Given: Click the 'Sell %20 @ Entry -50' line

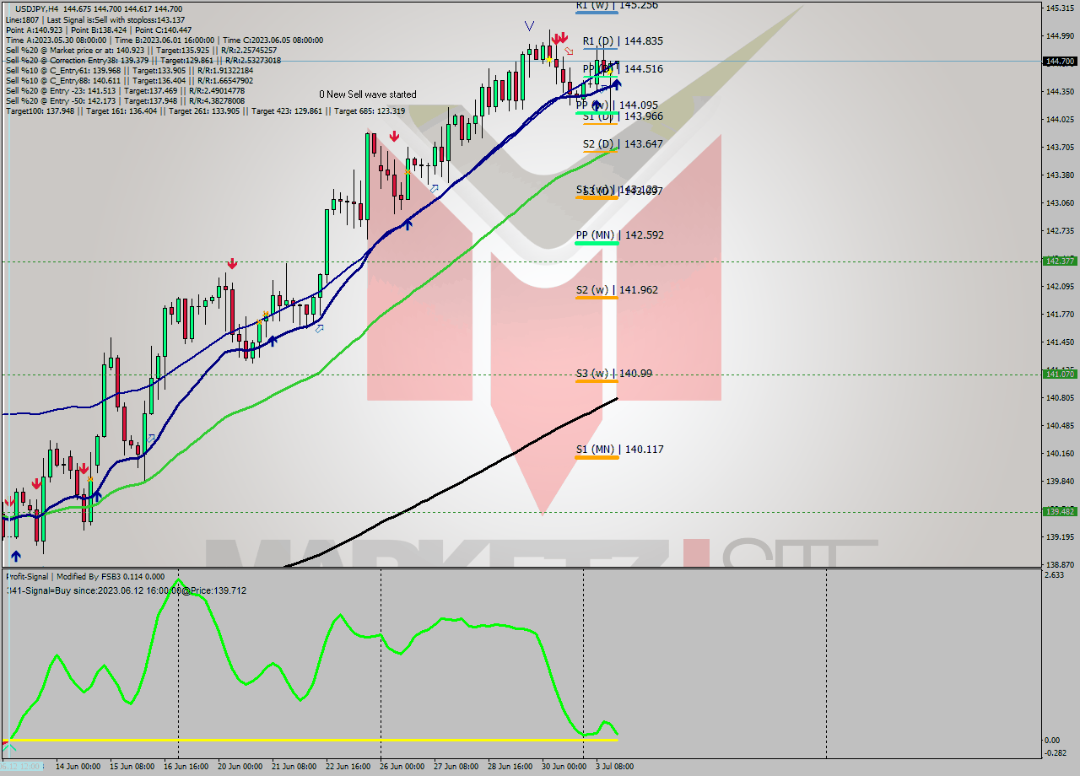Looking at the screenshot, I should click(125, 100).
